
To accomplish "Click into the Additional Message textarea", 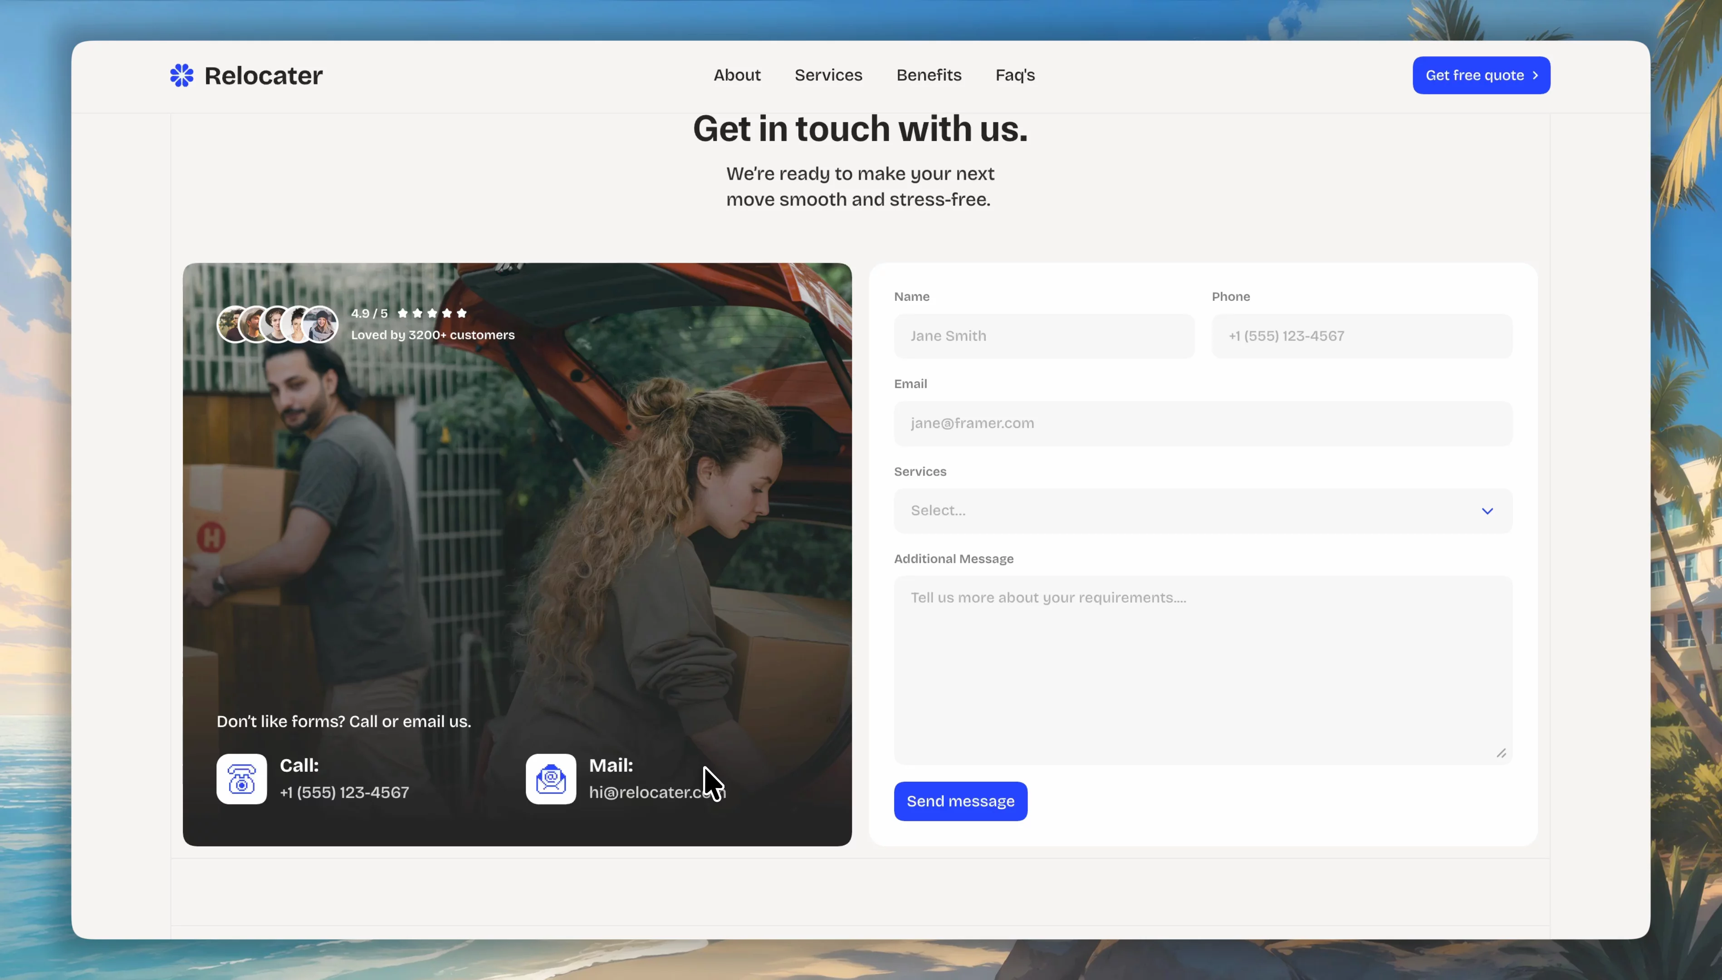I will [1203, 670].
